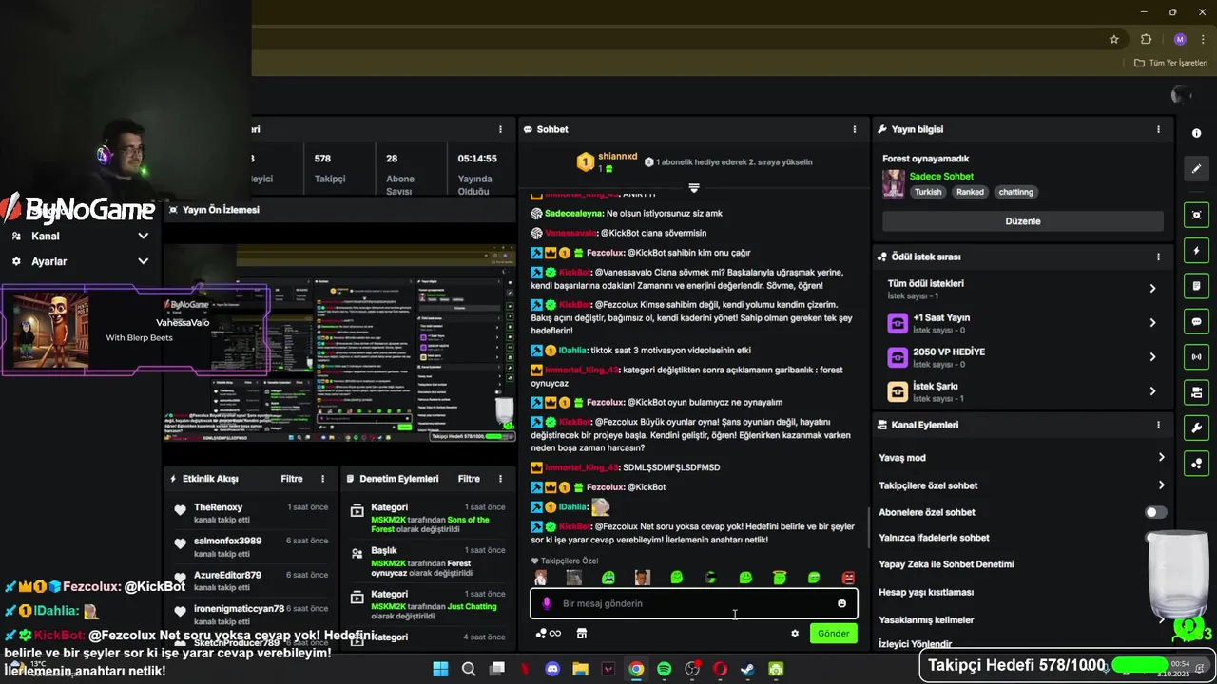Send message with Gönder button

[834, 634]
